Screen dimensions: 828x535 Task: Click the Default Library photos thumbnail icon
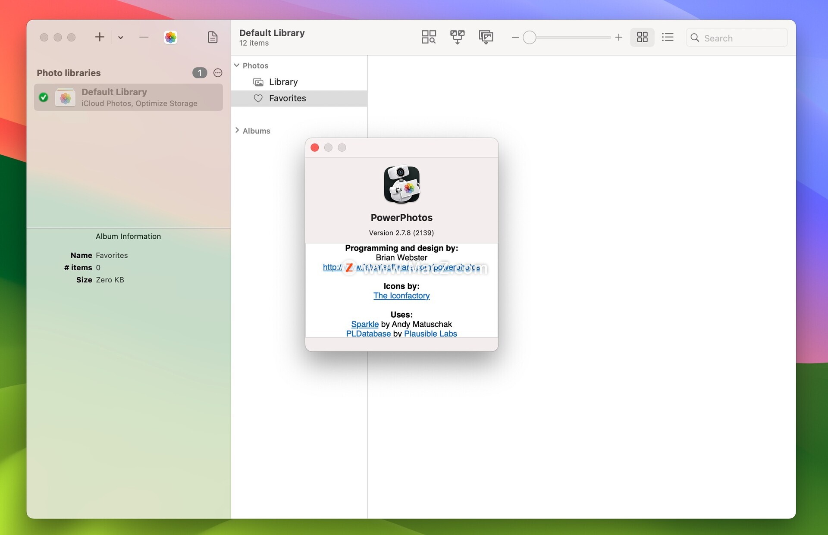[x=65, y=97]
